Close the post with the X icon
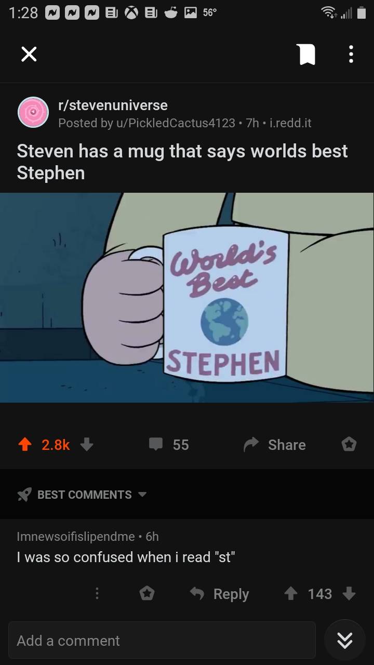374x665 pixels. (29, 54)
